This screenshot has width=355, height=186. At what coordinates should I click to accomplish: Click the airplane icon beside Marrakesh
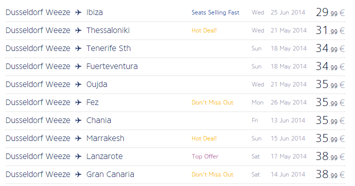tap(78, 138)
